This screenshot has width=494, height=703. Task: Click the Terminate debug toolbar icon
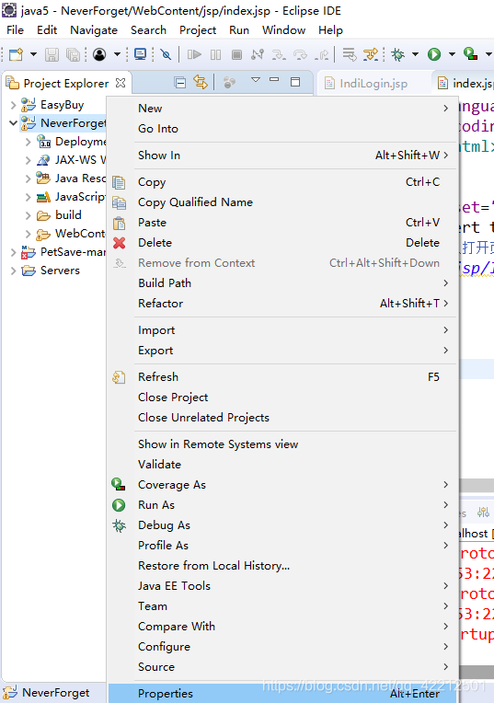pos(236,54)
